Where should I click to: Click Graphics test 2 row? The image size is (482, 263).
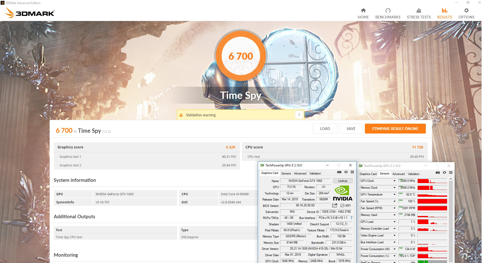pyautogui.click(x=147, y=165)
